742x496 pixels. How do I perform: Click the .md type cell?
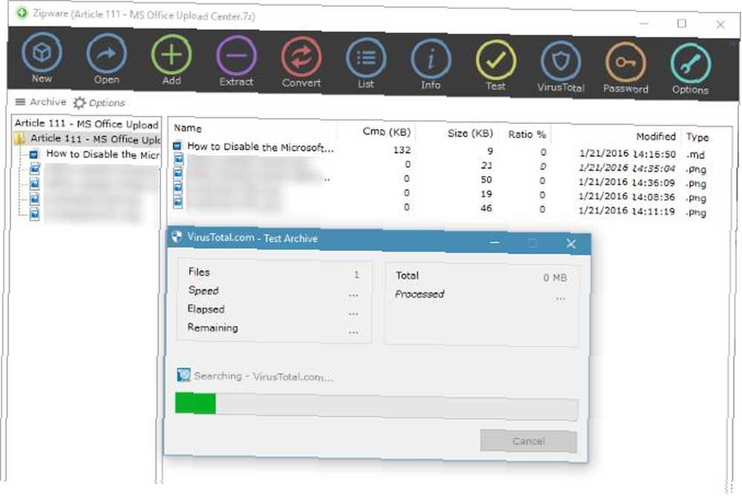[696, 155]
